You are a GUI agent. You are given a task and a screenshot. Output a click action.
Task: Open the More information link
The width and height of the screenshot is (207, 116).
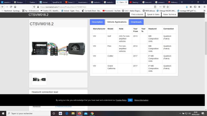tap(141, 100)
